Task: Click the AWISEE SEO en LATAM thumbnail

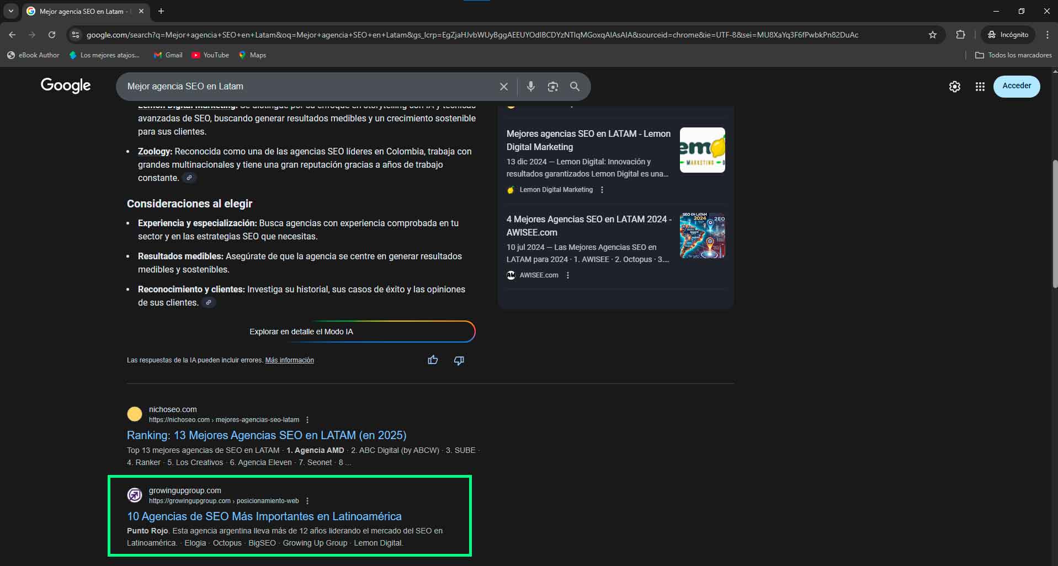Action: coord(703,236)
